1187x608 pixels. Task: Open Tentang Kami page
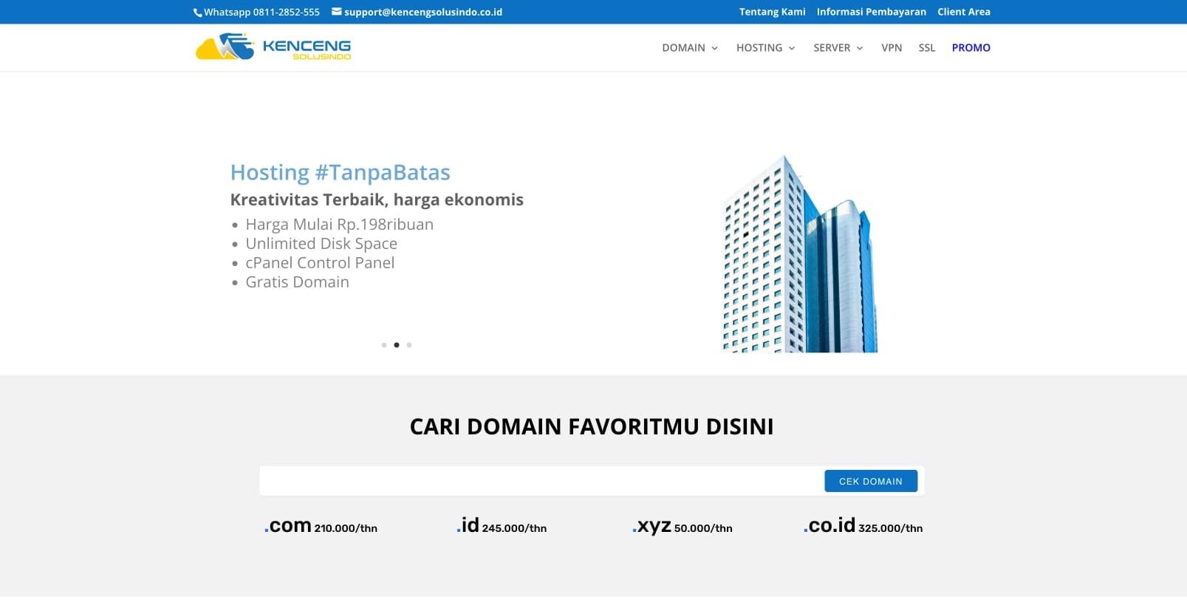(x=773, y=12)
